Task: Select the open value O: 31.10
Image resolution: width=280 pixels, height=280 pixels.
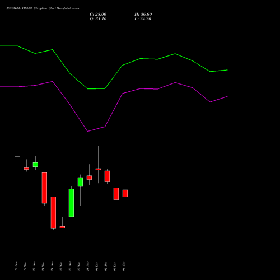Action: click(x=98, y=19)
